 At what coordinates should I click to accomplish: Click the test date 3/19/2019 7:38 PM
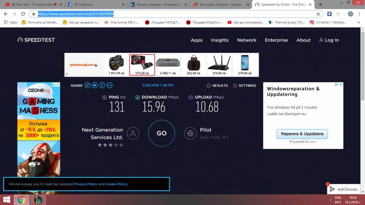point(158,86)
